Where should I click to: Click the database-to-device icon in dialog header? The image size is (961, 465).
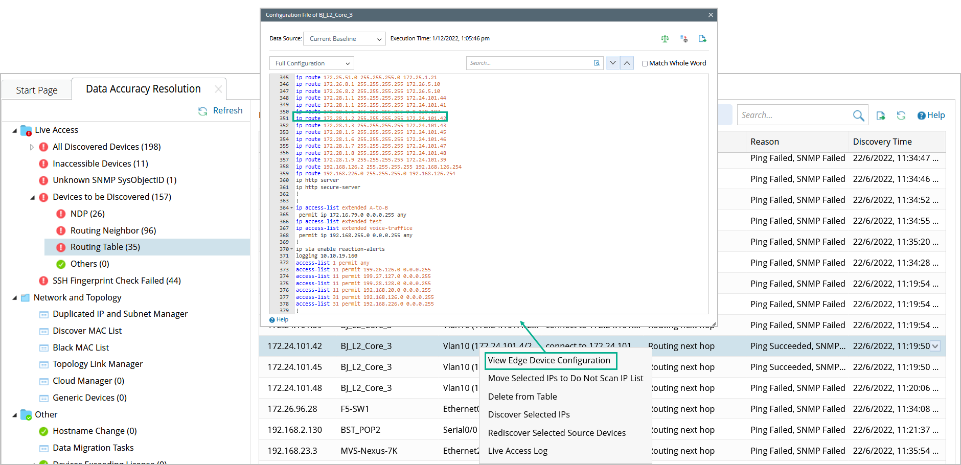[683, 39]
